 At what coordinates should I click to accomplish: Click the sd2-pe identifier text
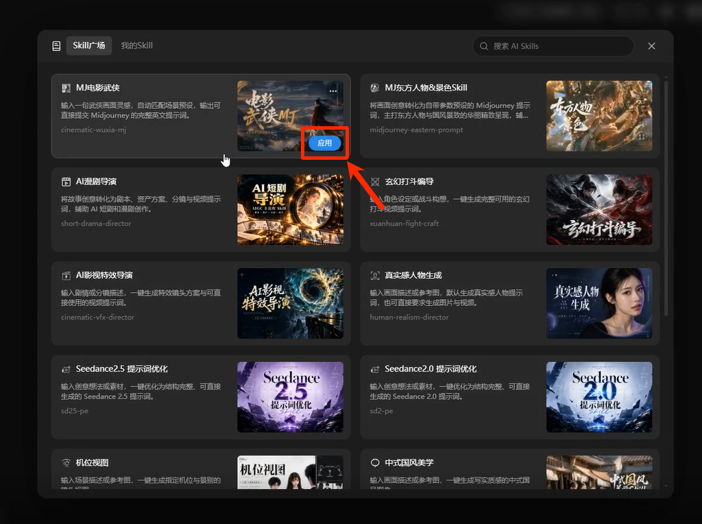381,411
